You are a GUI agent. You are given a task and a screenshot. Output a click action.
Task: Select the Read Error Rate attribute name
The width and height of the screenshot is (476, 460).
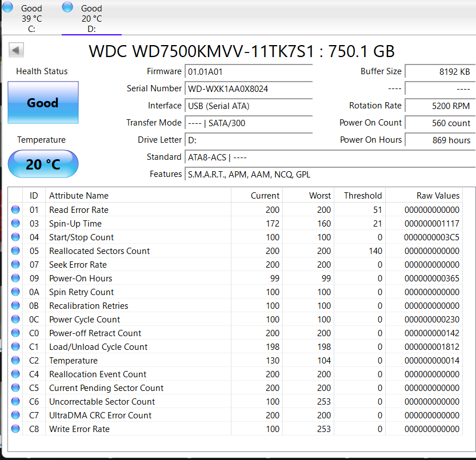tap(79, 210)
